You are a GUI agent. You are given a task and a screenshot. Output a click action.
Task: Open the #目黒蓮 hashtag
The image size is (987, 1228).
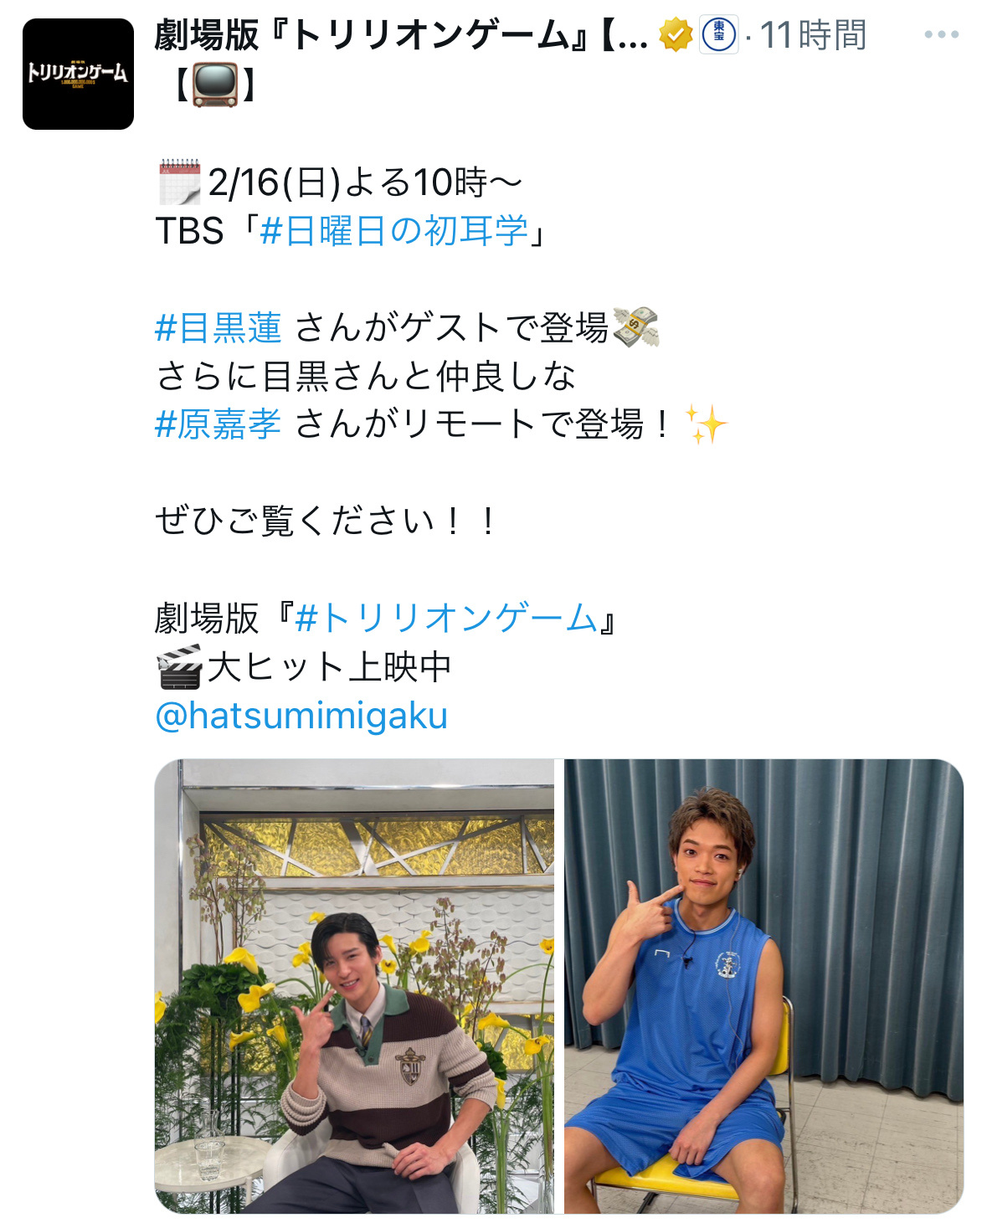(218, 327)
